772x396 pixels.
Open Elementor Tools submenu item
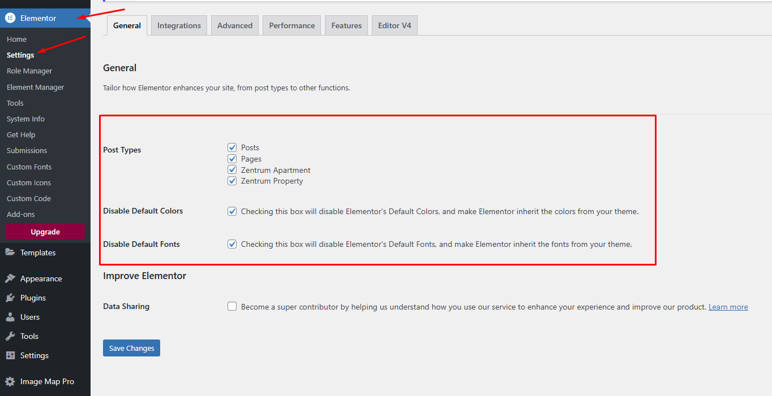pyautogui.click(x=15, y=103)
